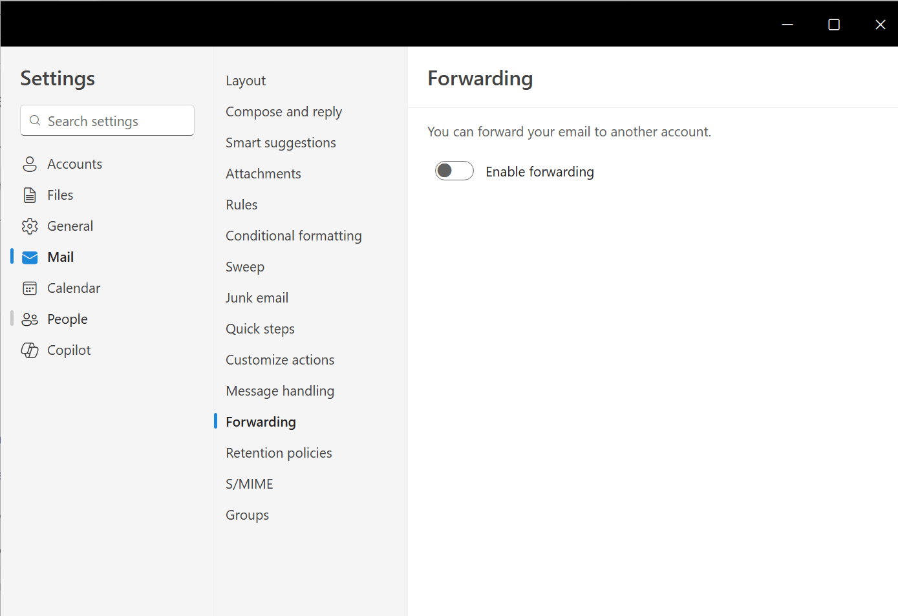Screen dimensions: 898x616
Task: Open Files settings via its document icon
Action: click(30, 195)
